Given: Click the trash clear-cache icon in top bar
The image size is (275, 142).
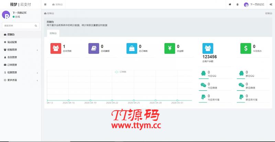Looking at the screenshot, I should point(238,4).
